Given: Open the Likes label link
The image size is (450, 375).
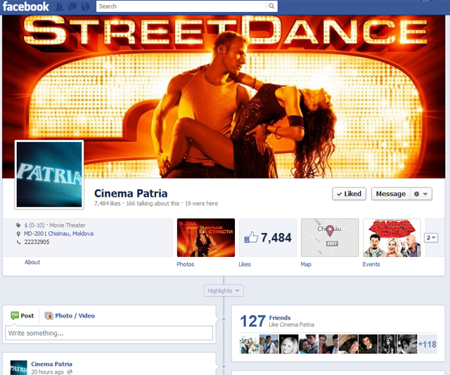Looking at the screenshot, I should (245, 264).
